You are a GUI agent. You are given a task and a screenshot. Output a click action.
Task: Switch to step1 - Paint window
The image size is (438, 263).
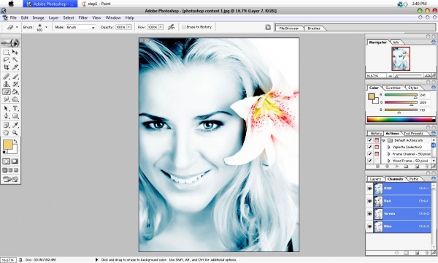click(96, 4)
